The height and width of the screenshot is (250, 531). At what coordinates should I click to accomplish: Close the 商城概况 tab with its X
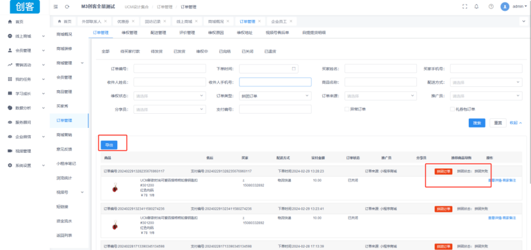coord(228,21)
